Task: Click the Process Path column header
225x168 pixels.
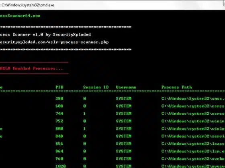Action: point(177,87)
